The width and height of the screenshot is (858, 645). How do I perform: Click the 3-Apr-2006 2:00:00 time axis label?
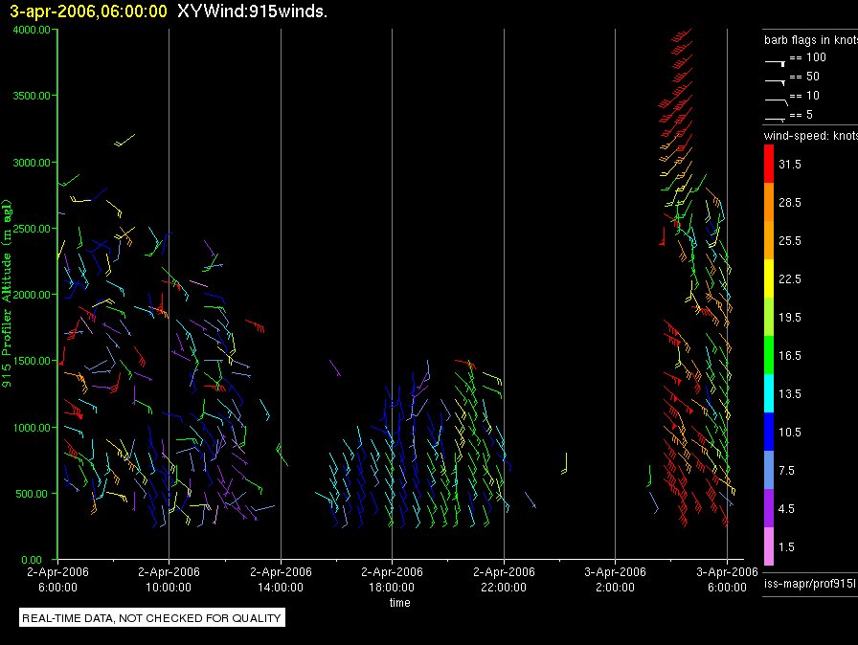615,580
